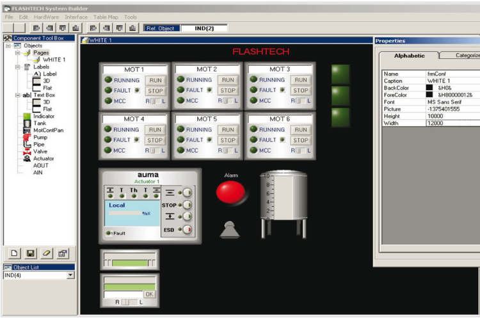Select the Valve component icon
The width and height of the screenshot is (480, 320).
(x=26, y=151)
